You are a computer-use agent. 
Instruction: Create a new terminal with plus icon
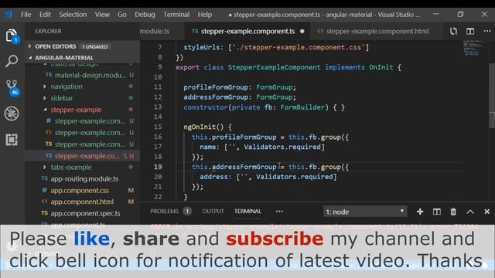(420, 212)
